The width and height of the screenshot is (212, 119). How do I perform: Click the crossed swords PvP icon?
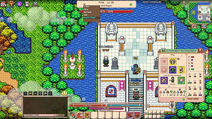(x=35, y=4)
